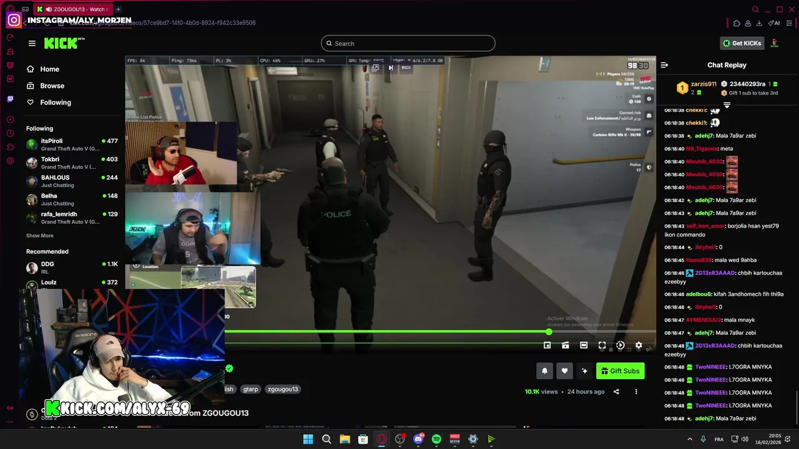Open the recommended channel DDG

[x=72, y=268]
